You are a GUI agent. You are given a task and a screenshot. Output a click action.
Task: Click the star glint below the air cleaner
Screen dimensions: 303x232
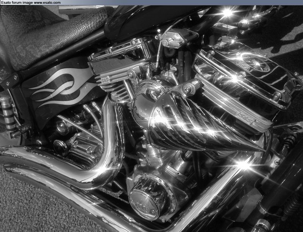click(243, 165)
